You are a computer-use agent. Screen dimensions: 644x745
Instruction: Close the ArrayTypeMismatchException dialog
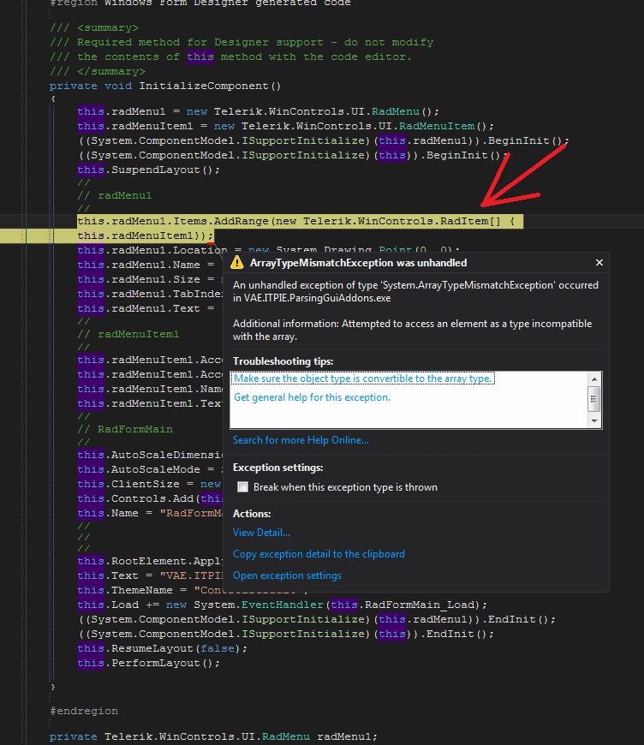point(599,262)
